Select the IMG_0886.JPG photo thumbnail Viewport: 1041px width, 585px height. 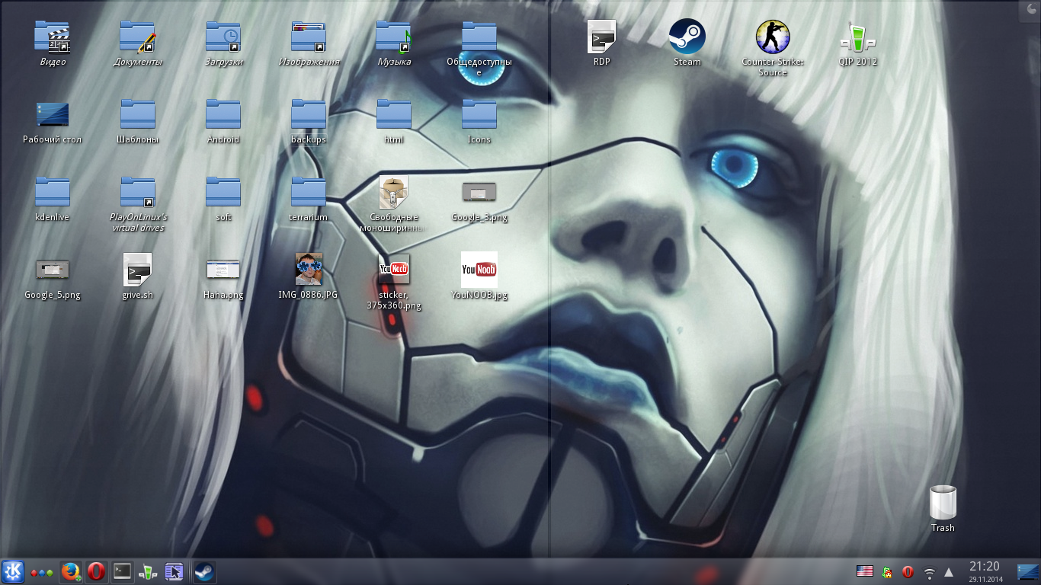(x=309, y=269)
